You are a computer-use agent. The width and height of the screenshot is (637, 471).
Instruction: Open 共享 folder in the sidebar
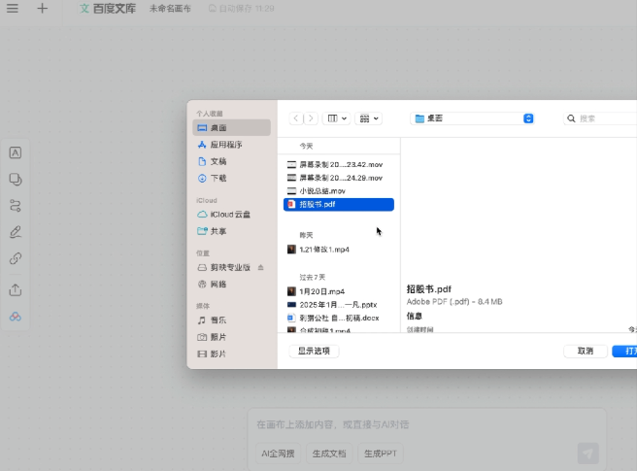coord(231,231)
